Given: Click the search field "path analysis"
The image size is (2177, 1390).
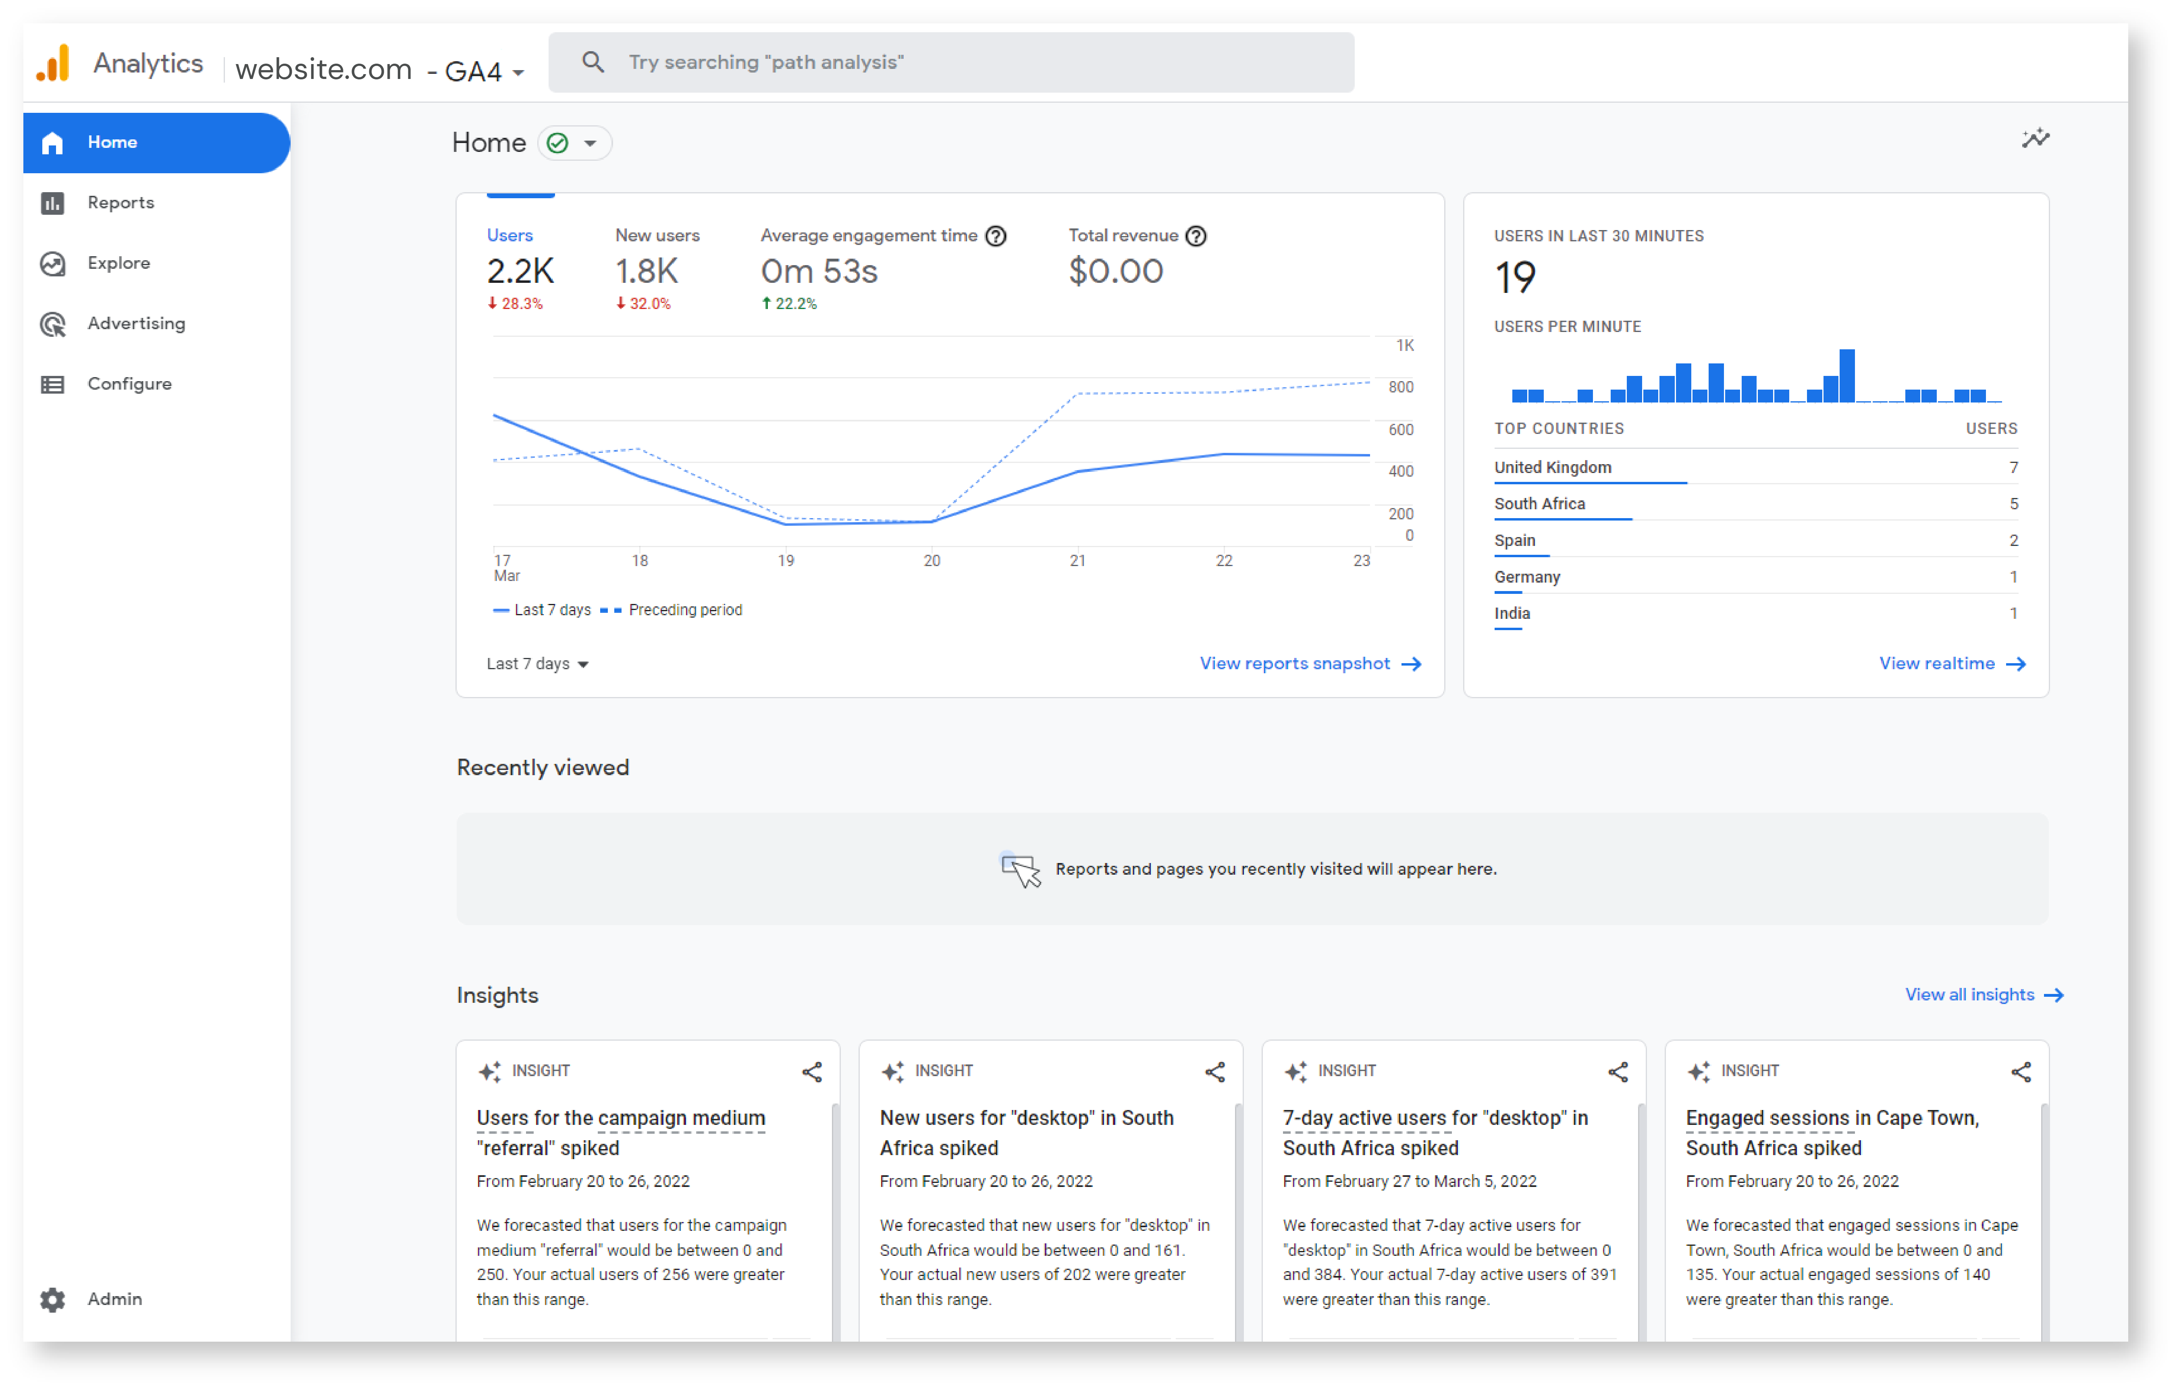Looking at the screenshot, I should coord(951,62).
